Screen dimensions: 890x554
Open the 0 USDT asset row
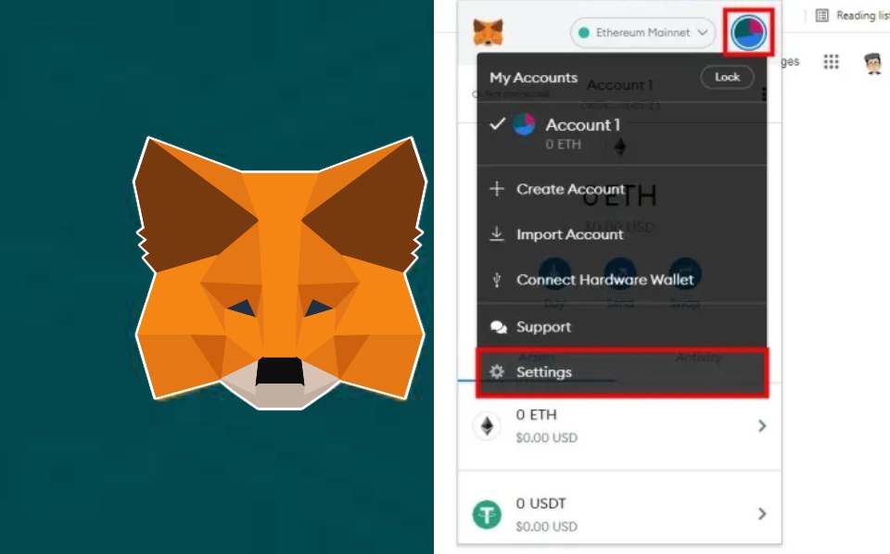coord(619,514)
